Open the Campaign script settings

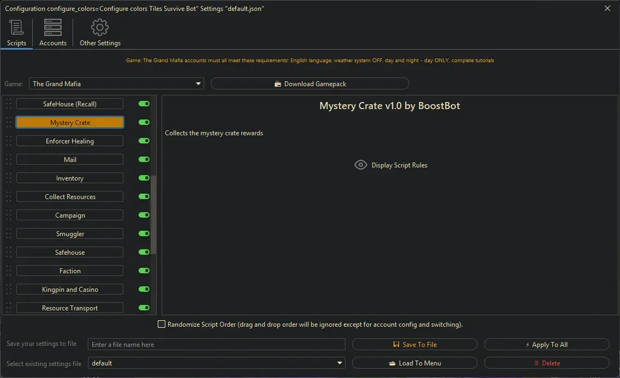click(70, 215)
